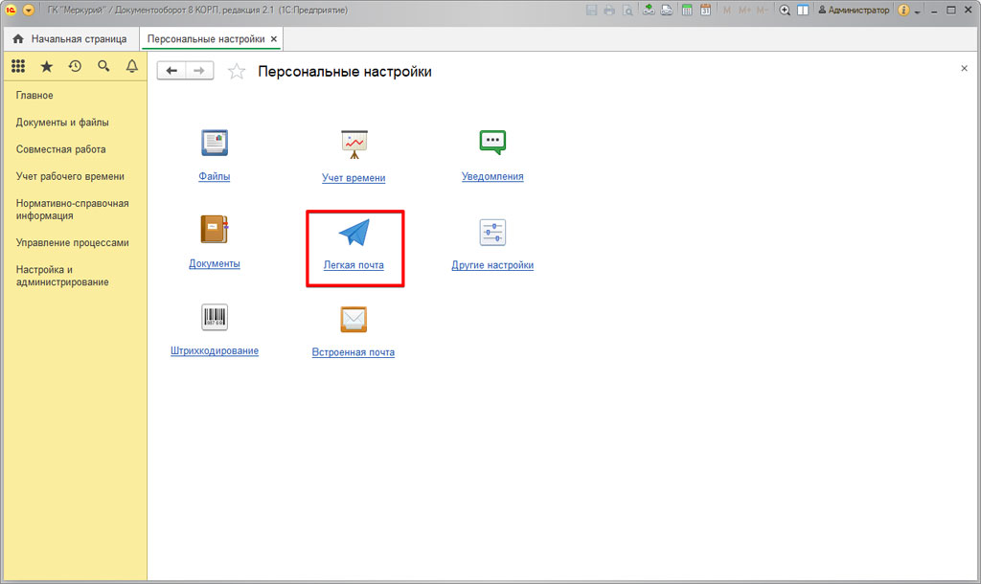Click the Штрихкодирование barcode icon
The height and width of the screenshot is (584, 981).
pos(215,318)
